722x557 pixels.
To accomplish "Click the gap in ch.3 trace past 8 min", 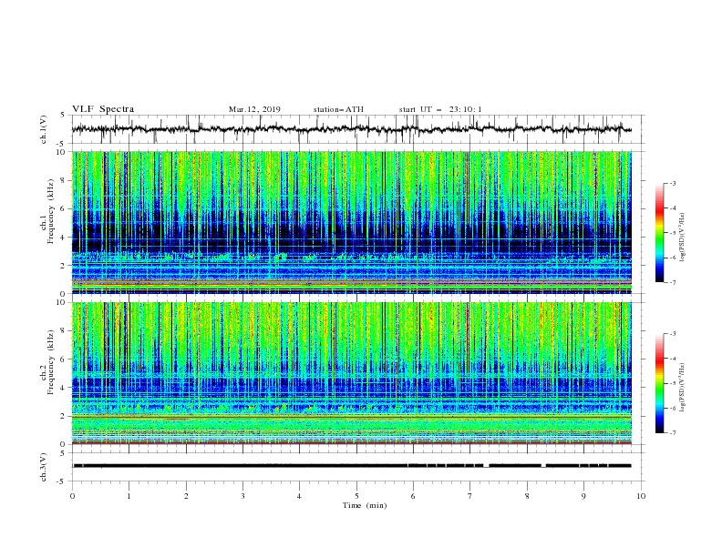I will [x=544, y=466].
